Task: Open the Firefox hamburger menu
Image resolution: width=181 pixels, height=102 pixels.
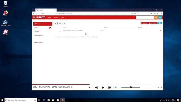Action: click(x=161, y=13)
